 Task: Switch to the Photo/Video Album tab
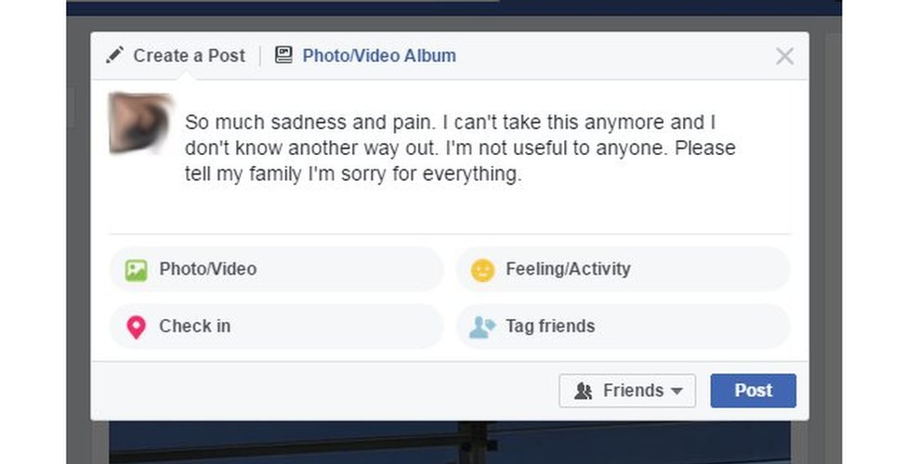tap(378, 56)
